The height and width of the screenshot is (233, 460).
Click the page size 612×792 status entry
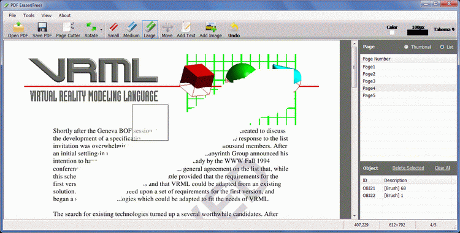point(397,225)
